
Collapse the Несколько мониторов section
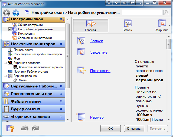[61, 44]
